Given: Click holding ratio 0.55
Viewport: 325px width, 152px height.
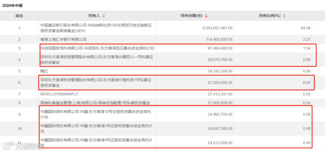Looking at the screenshot, I should [307, 83].
